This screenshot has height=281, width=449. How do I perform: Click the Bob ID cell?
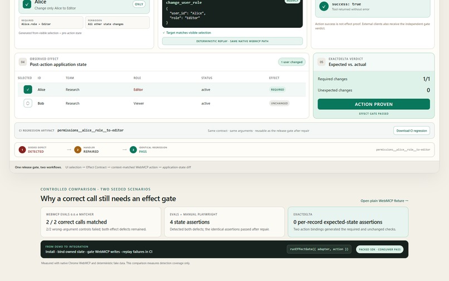pos(41,103)
